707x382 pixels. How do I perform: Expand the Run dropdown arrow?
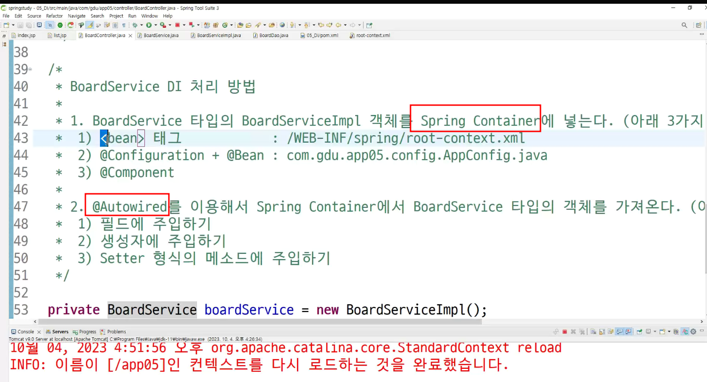[x=156, y=25]
